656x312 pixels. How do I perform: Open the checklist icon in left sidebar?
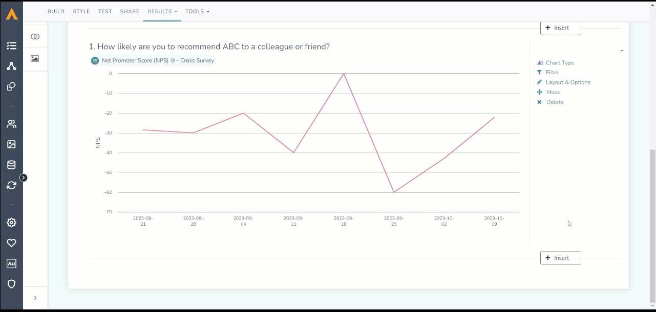(x=11, y=46)
